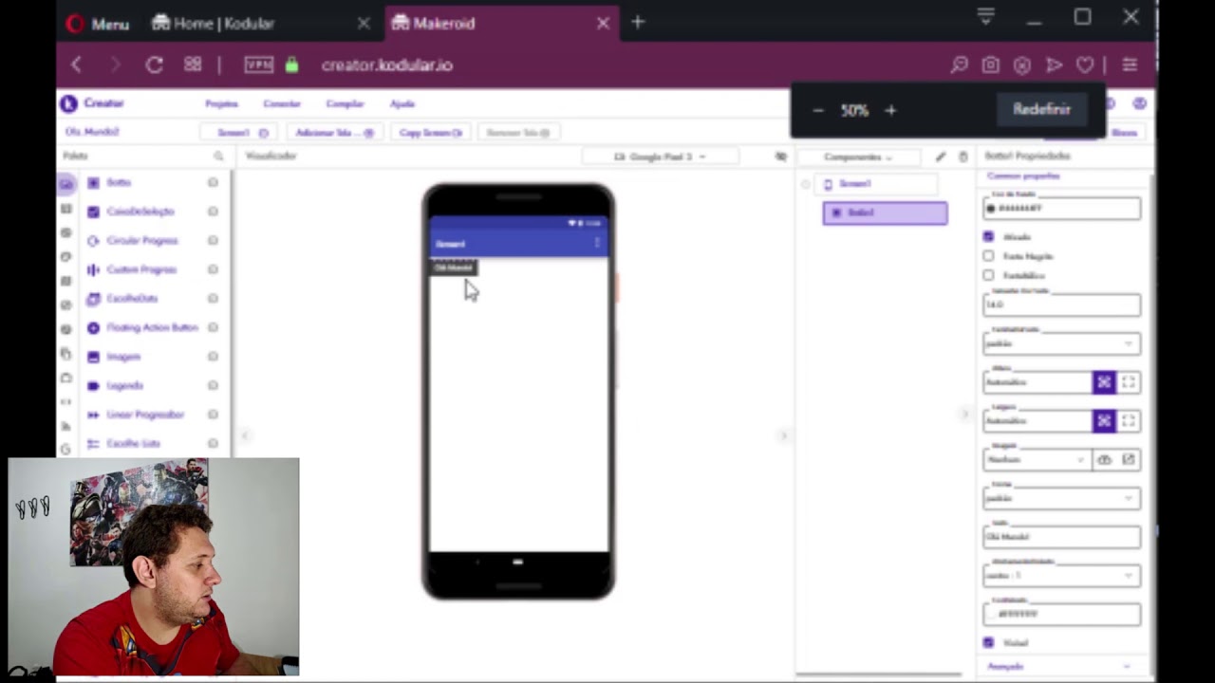Toggle hidden components eye icon in viewer
Image resolution: width=1215 pixels, height=683 pixels.
click(781, 157)
